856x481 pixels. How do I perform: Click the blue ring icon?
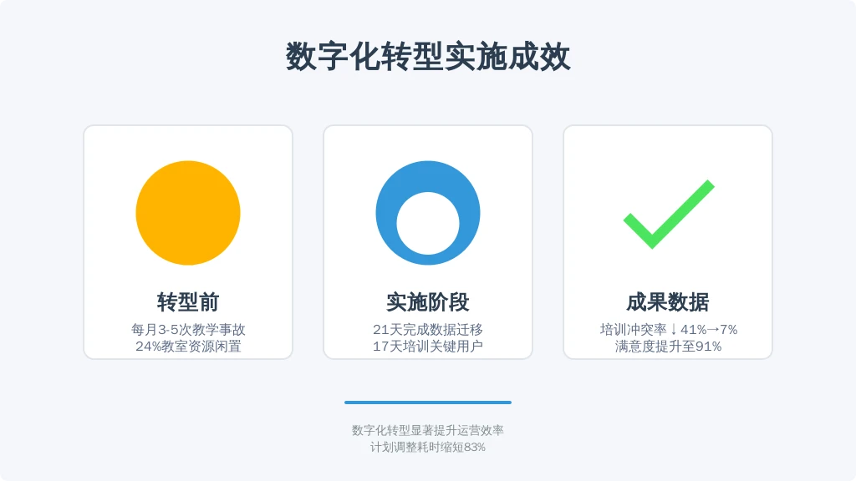point(428,213)
